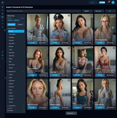The image size is (117, 118).
Task: Select the Caring personality tag
Action: [x=16, y=75]
